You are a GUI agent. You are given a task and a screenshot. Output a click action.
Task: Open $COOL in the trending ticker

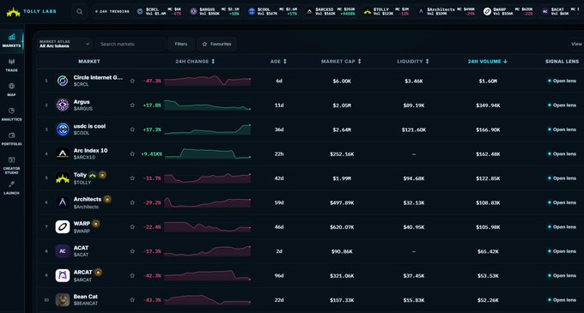(272, 11)
